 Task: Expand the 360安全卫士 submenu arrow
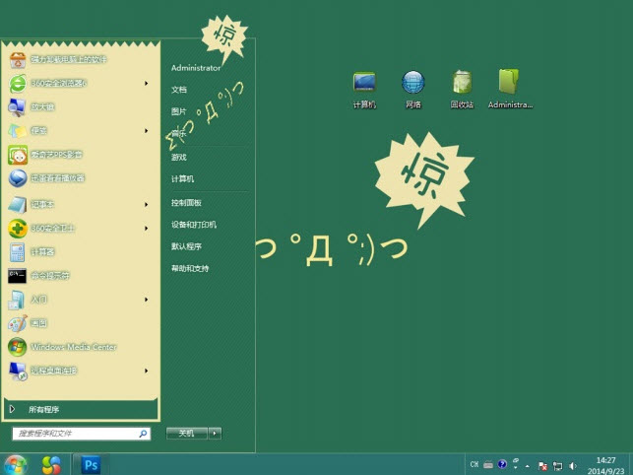point(146,229)
